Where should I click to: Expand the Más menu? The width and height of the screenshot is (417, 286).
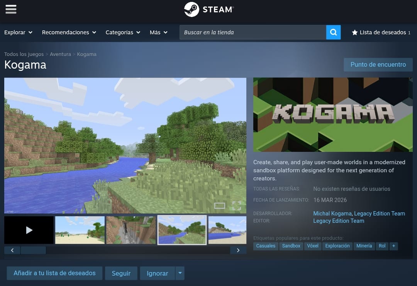(x=159, y=32)
